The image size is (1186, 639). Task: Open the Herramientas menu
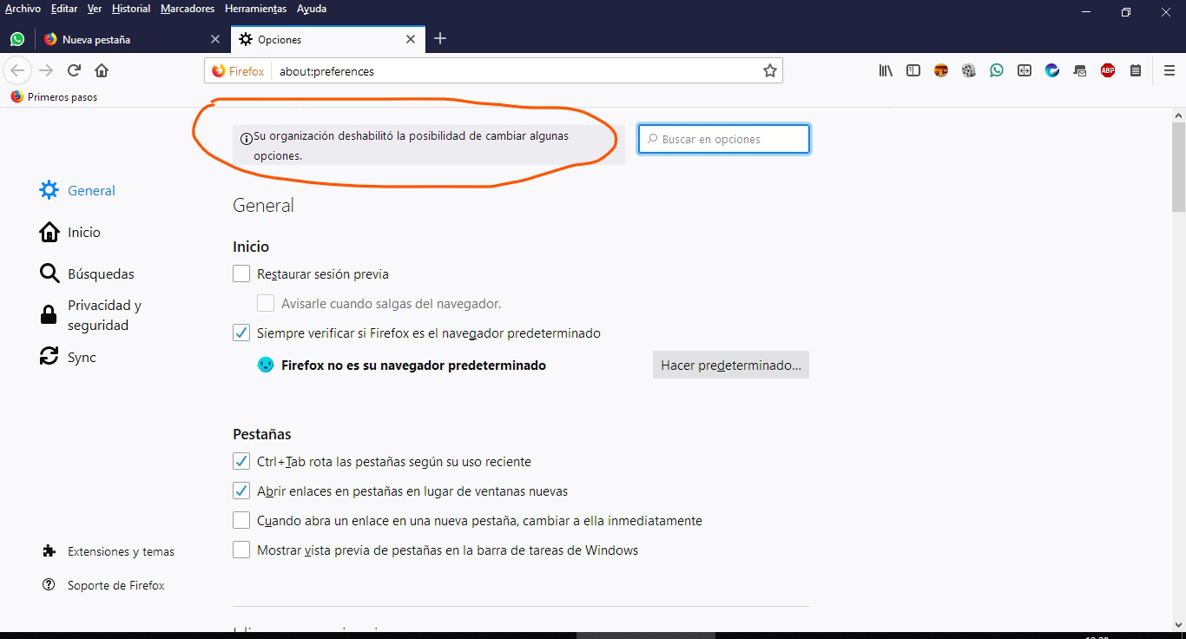(255, 9)
